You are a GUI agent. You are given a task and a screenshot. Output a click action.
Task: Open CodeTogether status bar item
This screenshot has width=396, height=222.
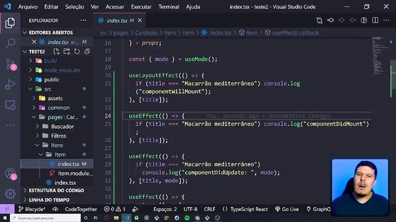click(x=81, y=209)
